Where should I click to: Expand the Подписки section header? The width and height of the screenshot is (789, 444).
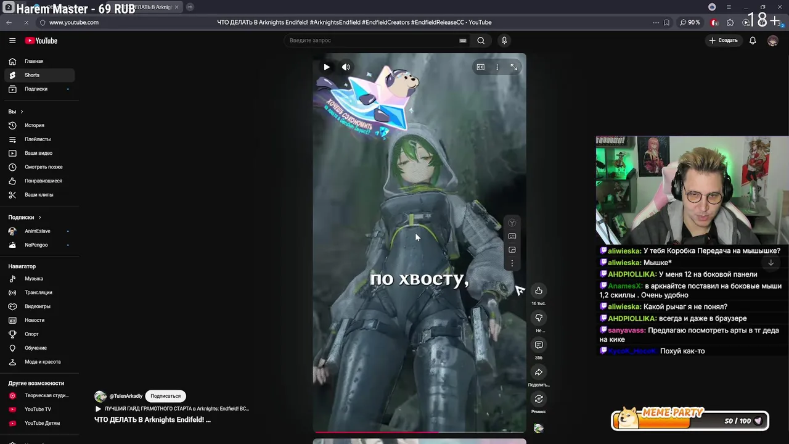25,217
